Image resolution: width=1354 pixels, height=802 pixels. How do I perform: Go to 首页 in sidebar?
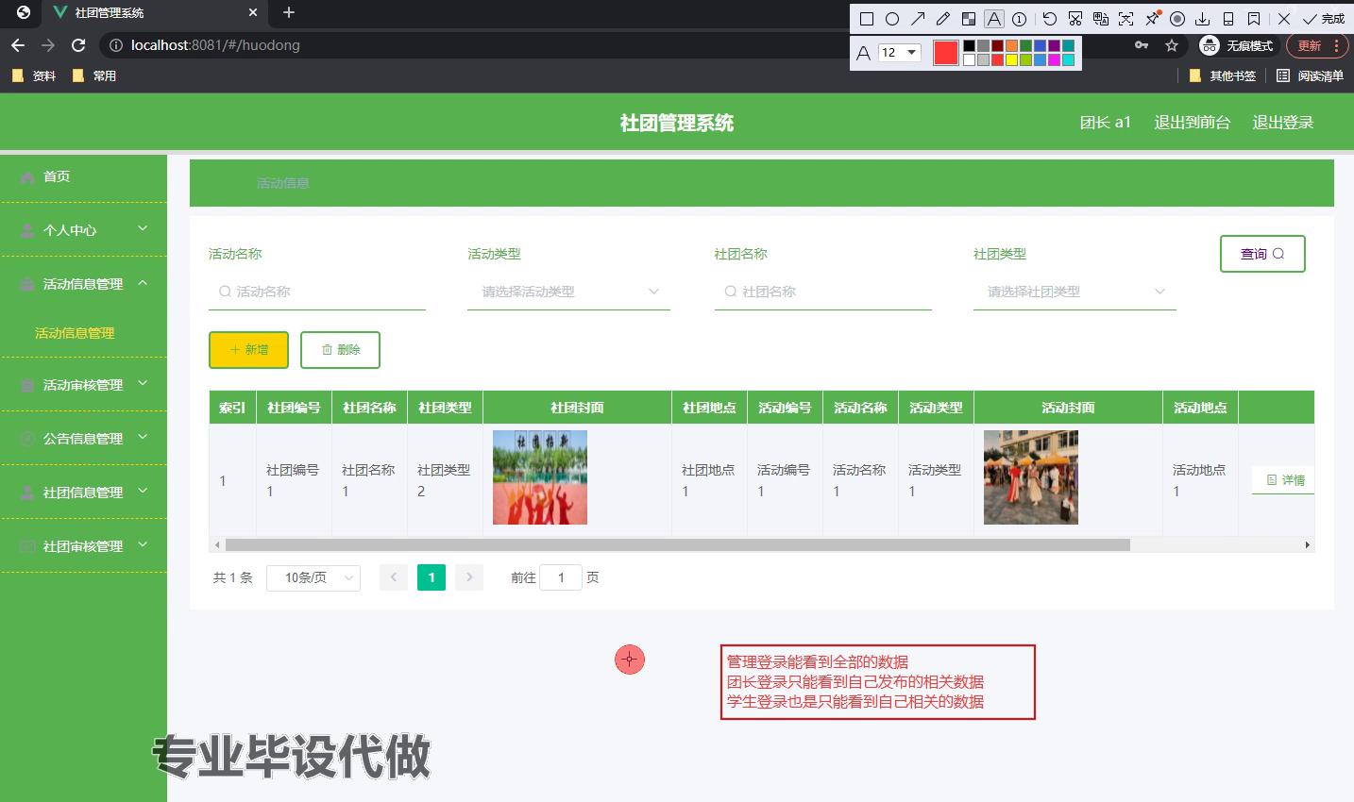[x=57, y=176]
